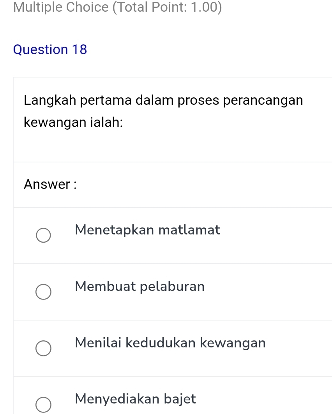Image resolution: width=332 pixels, height=414 pixels.
Task: Choose the "Membuat pelaburan" radio button
Action: pyautogui.click(x=43, y=292)
